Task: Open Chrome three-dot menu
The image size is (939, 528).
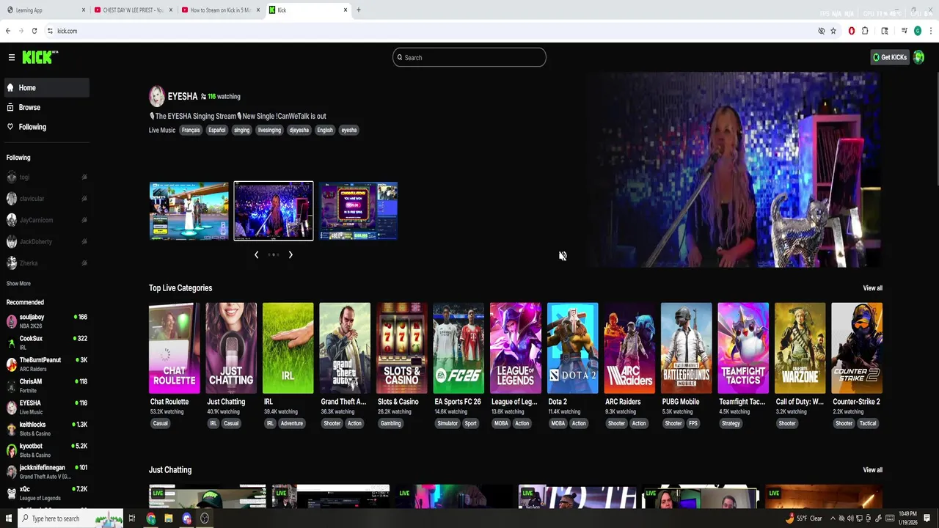Action: (x=931, y=31)
